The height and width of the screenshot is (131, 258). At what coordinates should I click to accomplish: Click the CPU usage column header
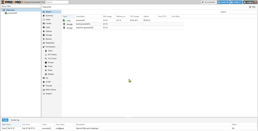coord(135,16)
